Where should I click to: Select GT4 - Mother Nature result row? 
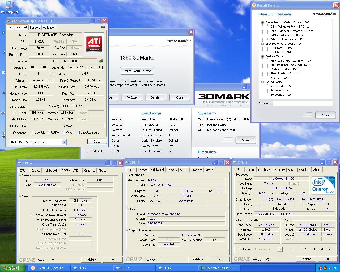click(287, 40)
